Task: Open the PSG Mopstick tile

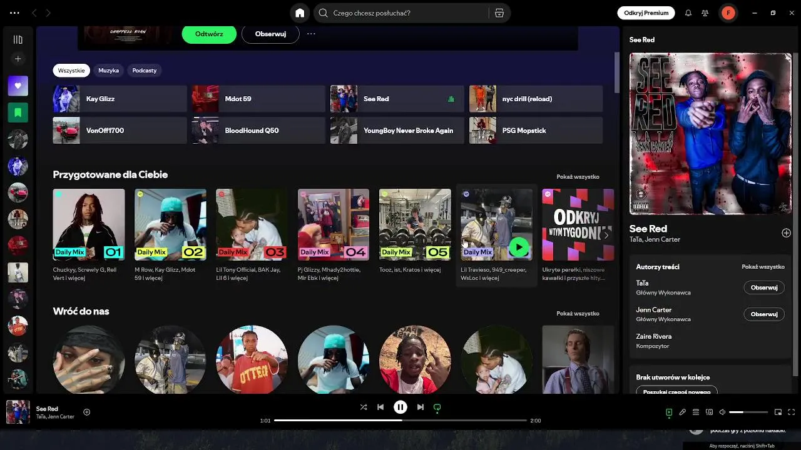Action: point(536,131)
